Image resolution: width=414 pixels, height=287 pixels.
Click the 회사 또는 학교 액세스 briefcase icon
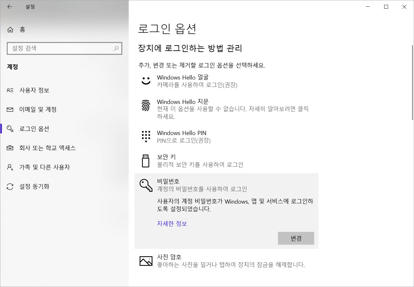(x=10, y=148)
